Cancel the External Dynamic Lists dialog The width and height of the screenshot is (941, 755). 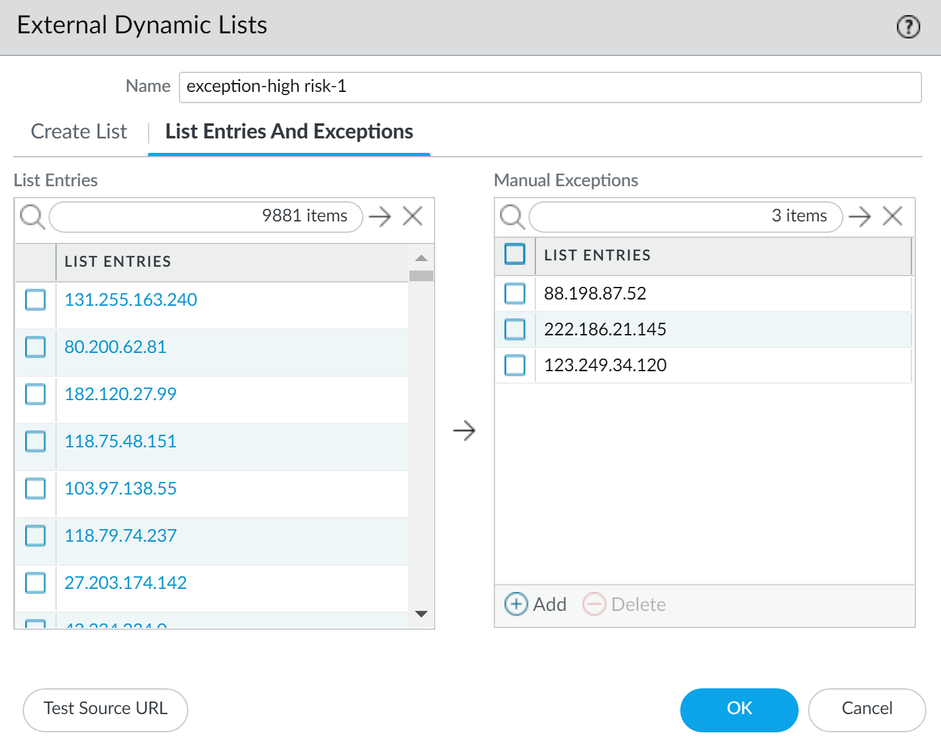tap(867, 709)
